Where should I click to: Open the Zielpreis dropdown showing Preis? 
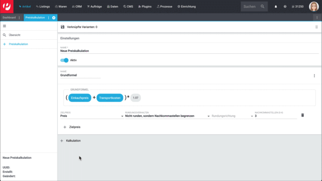[92, 116]
